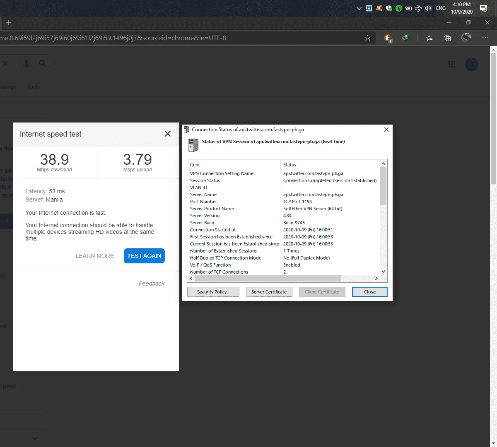
Task: Open the Avast antivirus tray icon
Action: (x=379, y=8)
